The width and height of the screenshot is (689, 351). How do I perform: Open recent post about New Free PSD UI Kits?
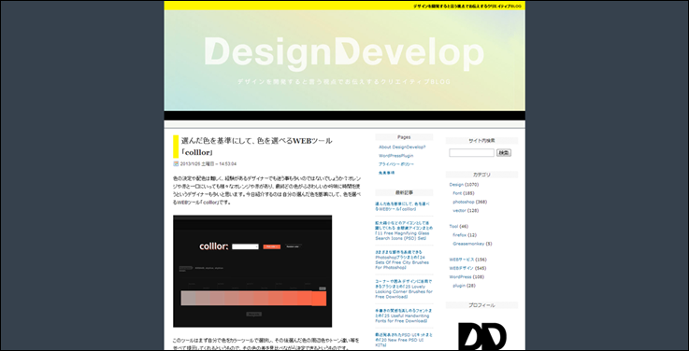pos(404,340)
